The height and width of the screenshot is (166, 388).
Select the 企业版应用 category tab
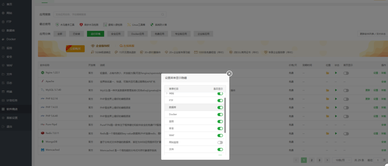click(203, 34)
